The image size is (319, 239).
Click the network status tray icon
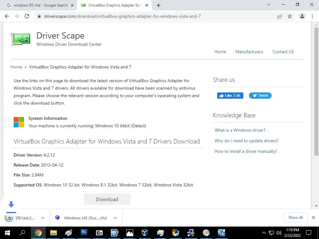pos(271,233)
